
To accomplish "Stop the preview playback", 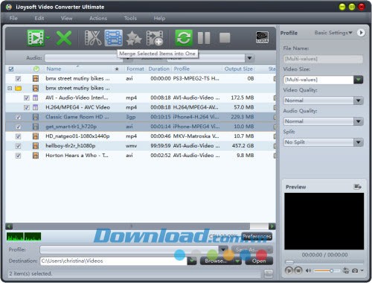I will tap(298, 270).
